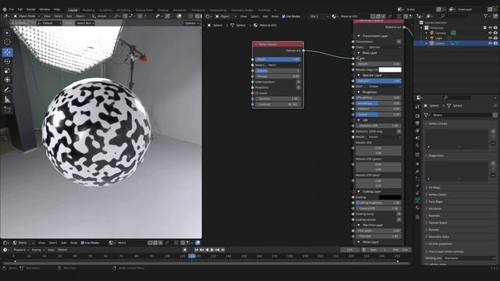Open the Coating color swatch
The width and height of the screenshot is (500, 281).
pos(390,197)
